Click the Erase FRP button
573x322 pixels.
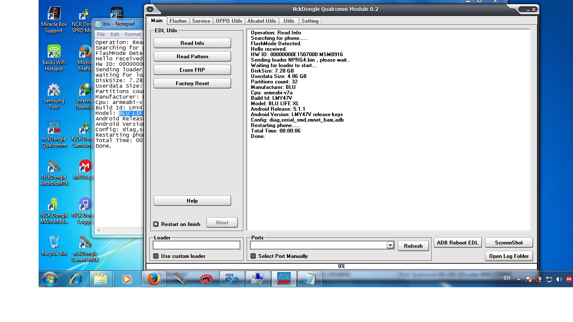pos(192,70)
